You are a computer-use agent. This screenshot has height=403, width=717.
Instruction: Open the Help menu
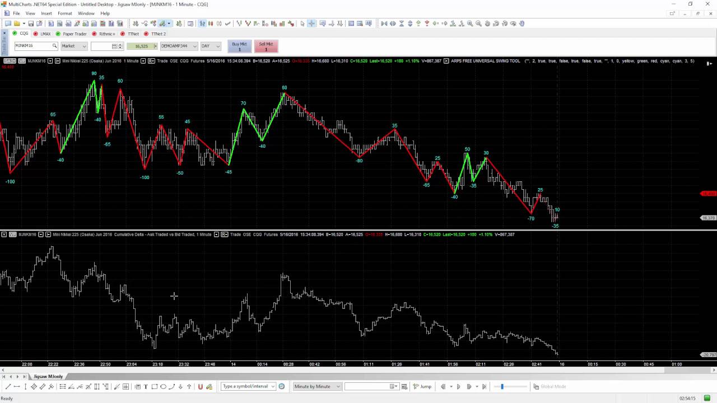click(105, 13)
